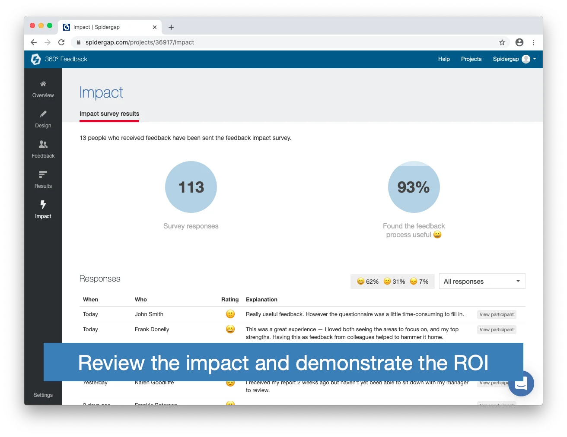The width and height of the screenshot is (567, 437).
Task: Expand the Spidergap account menu
Action: (514, 59)
